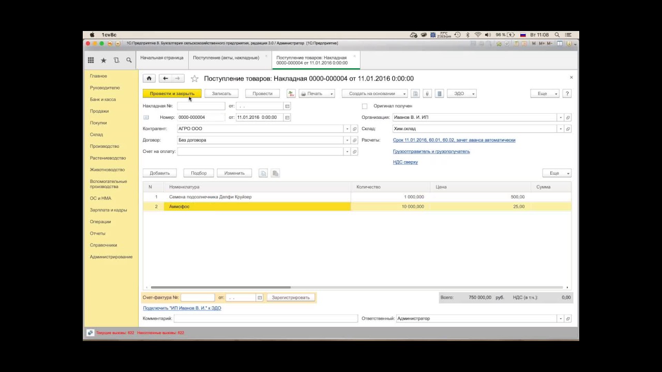Open the Расчеты link Срок 11.01.2016
The height and width of the screenshot is (372, 662).
[x=454, y=140]
